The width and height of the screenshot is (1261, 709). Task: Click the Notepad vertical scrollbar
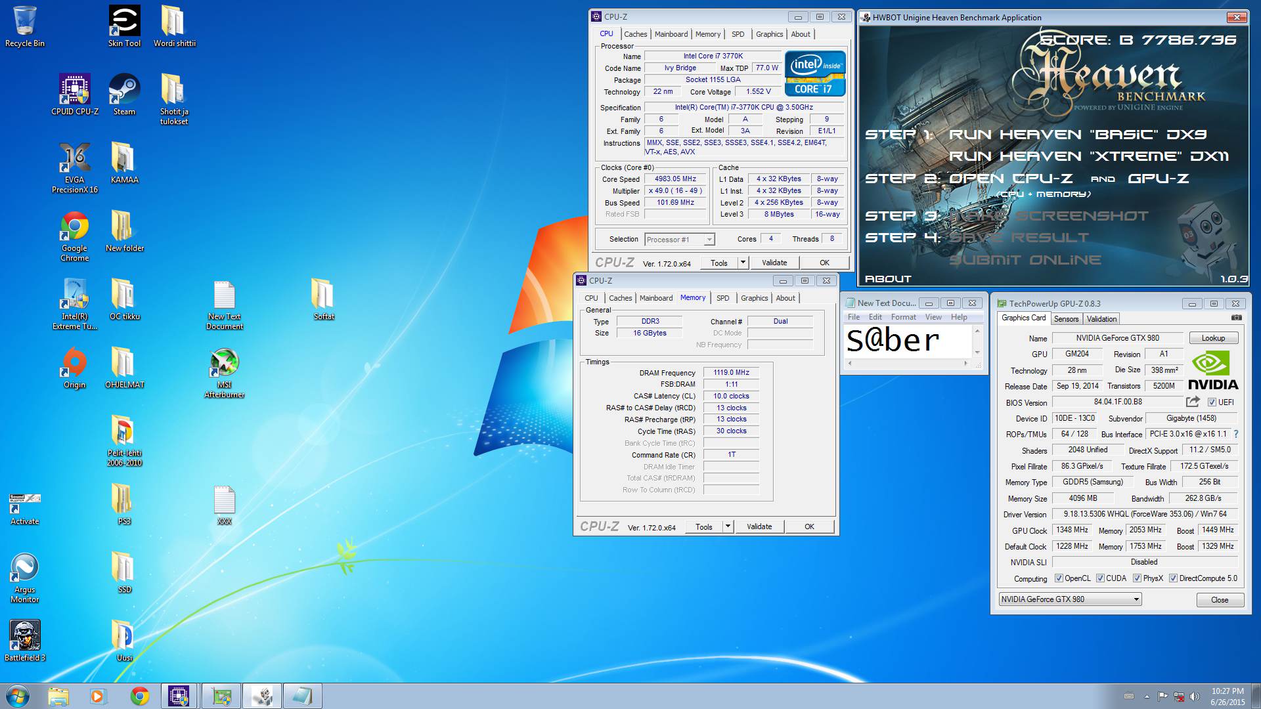coord(977,341)
